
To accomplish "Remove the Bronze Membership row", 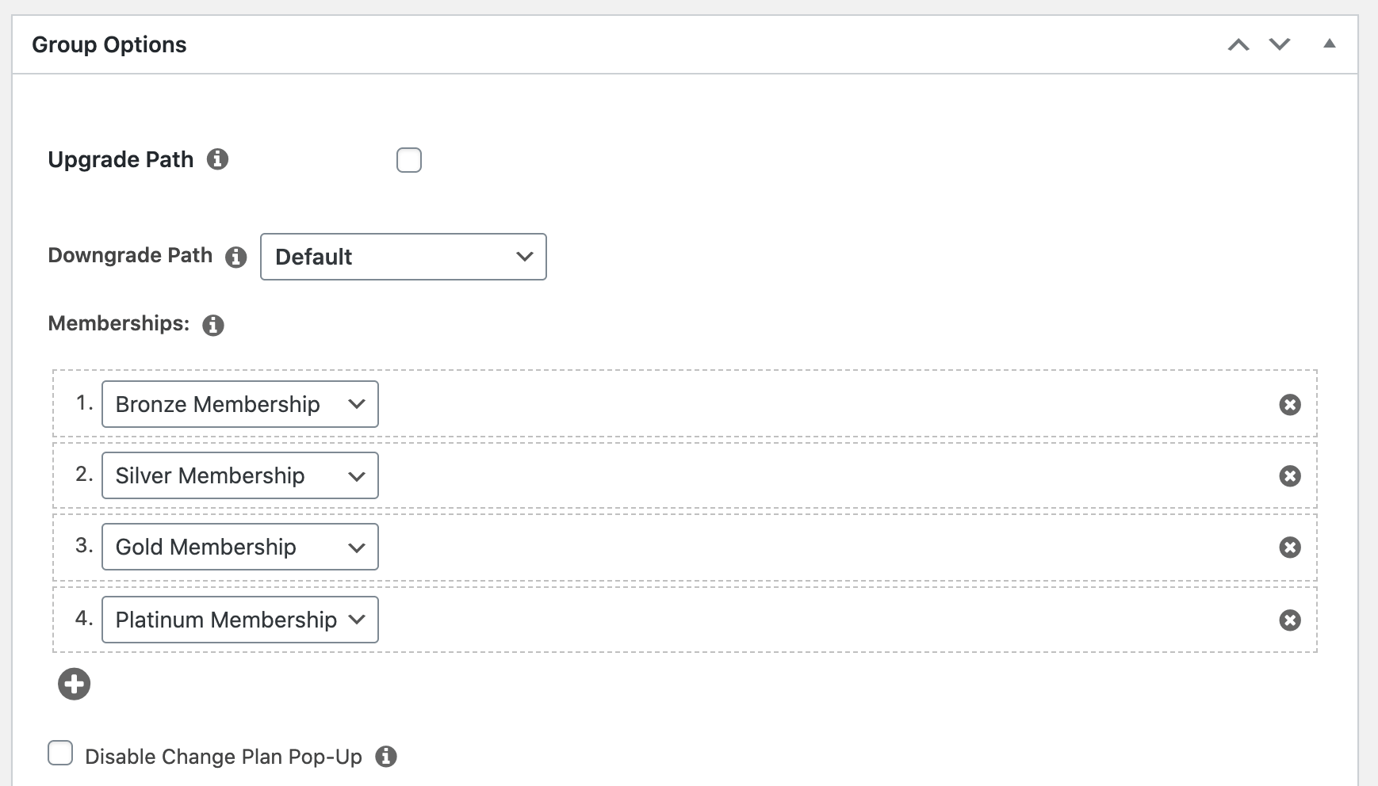I will click(1290, 405).
